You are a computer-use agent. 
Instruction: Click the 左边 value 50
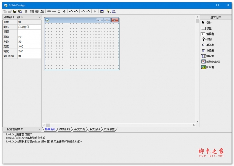(x=29, y=41)
